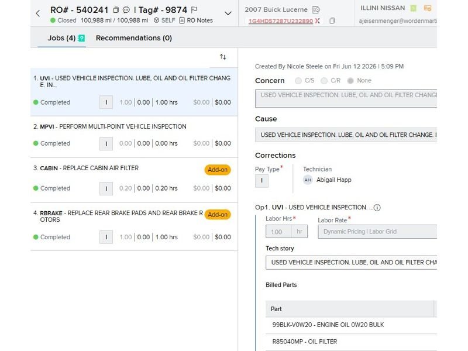Click the Pay Type I box under Corrections
This screenshot has height=351, width=468.
261,181
